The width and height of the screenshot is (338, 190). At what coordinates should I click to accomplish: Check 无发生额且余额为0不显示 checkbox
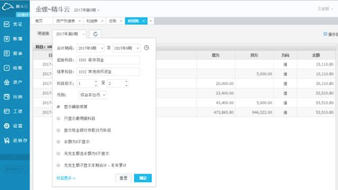pos(59,153)
